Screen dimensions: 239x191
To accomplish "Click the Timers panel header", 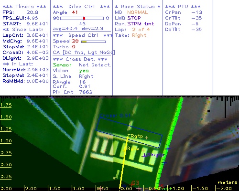I will (x=24, y=7).
